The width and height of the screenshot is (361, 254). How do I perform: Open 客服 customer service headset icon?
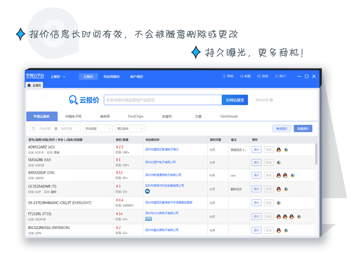click(x=242, y=77)
